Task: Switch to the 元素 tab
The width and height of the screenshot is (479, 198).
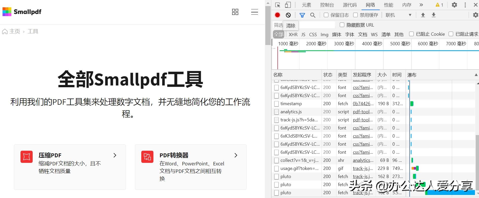Action: coord(306,5)
